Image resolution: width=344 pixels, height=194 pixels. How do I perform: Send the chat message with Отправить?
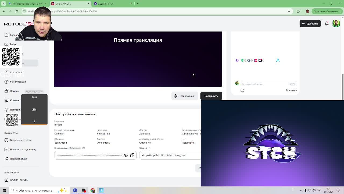(x=291, y=90)
